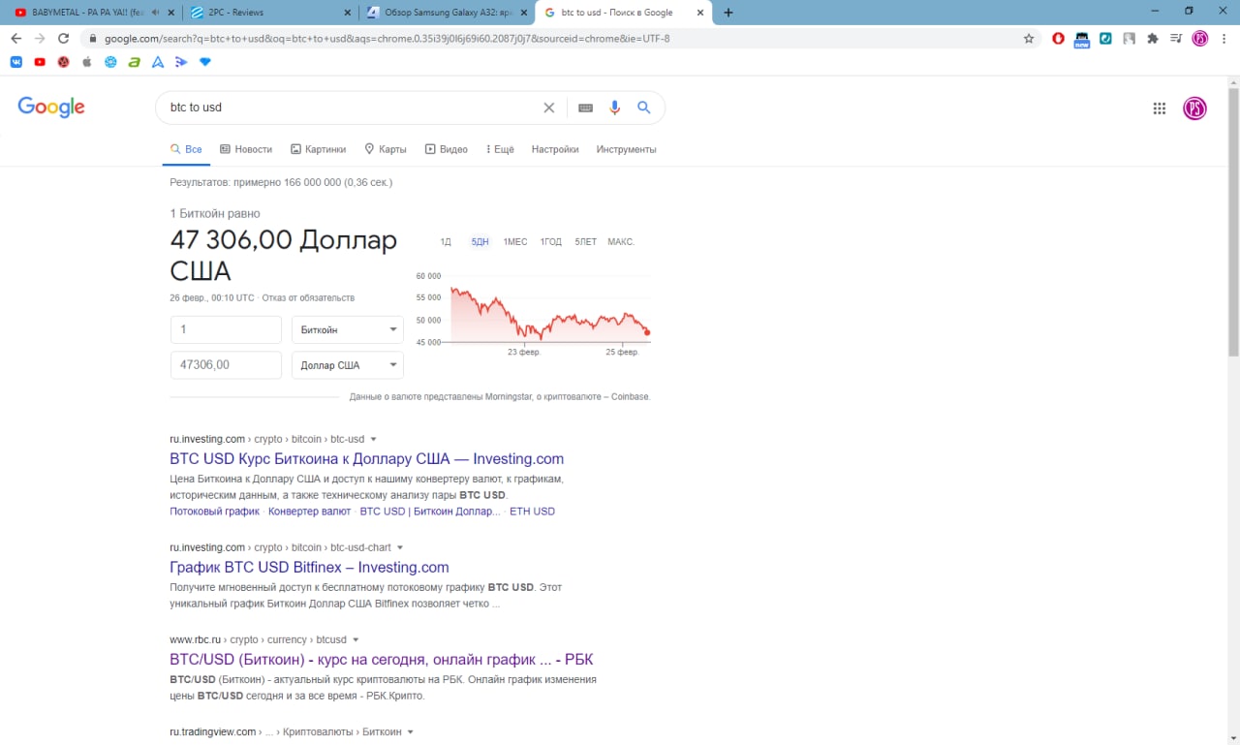This screenshot has width=1240, height=745.
Task: Clear the search query with X
Action: [x=549, y=108]
